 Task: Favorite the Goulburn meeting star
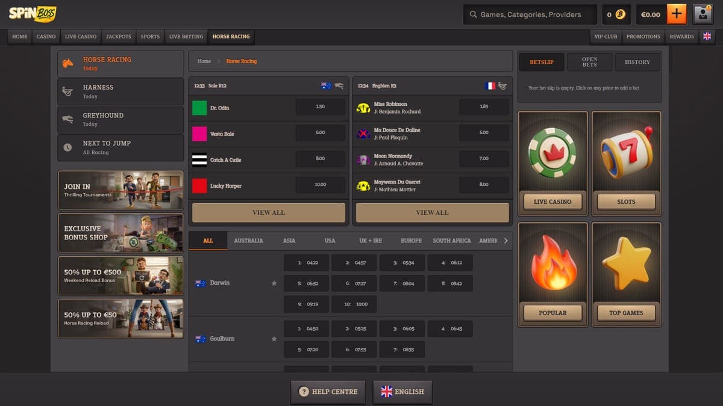[274, 339]
